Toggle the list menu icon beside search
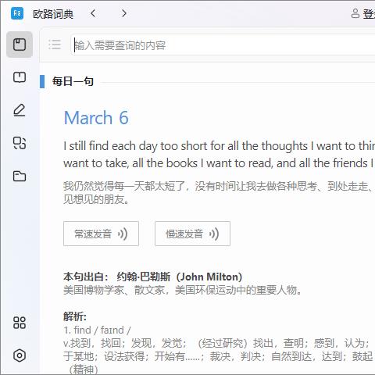 (55, 45)
